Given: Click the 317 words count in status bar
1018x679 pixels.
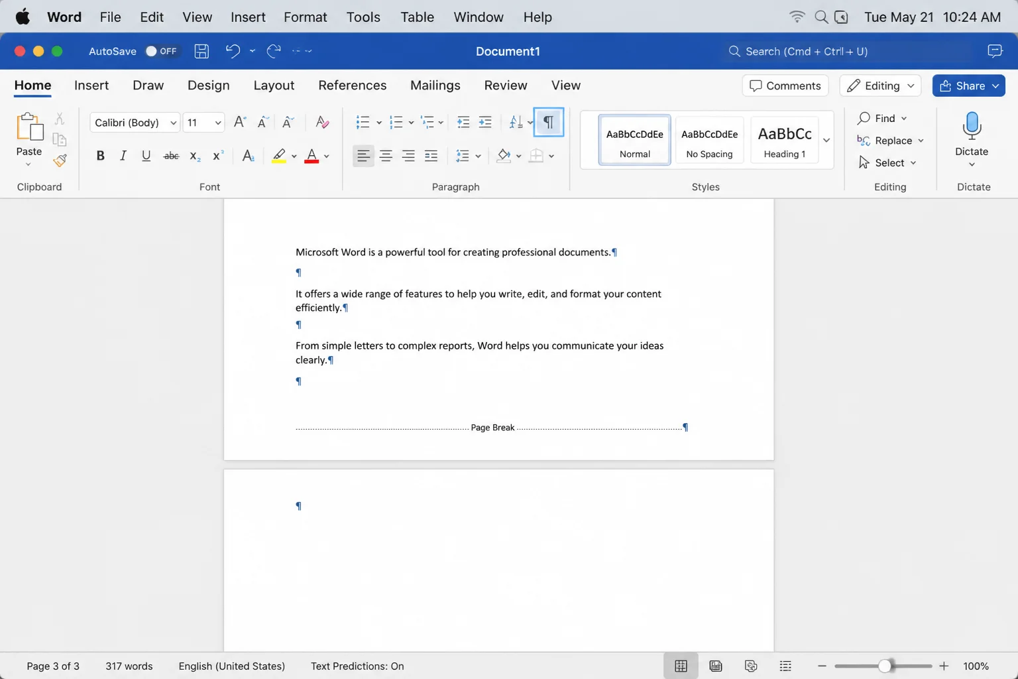Looking at the screenshot, I should 129,666.
